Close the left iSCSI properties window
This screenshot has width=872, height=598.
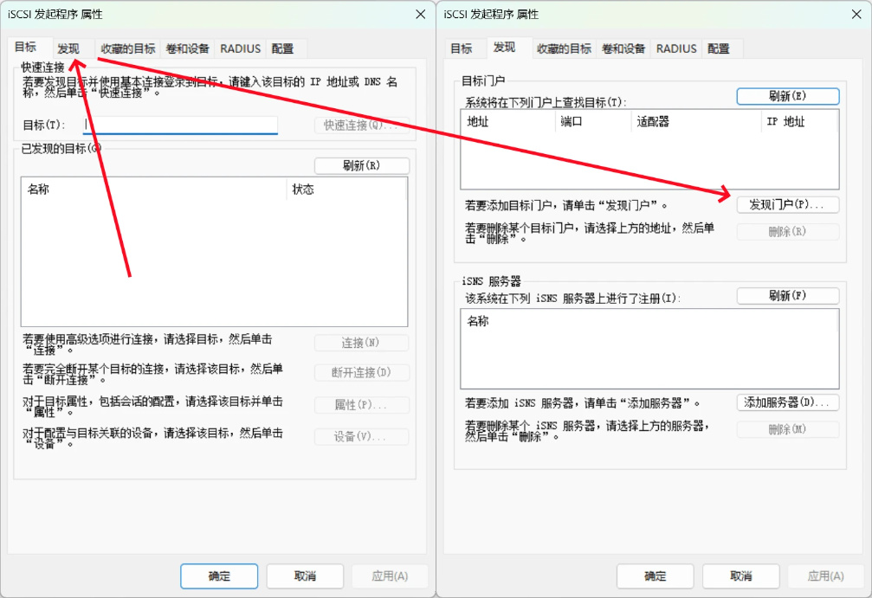pos(421,15)
